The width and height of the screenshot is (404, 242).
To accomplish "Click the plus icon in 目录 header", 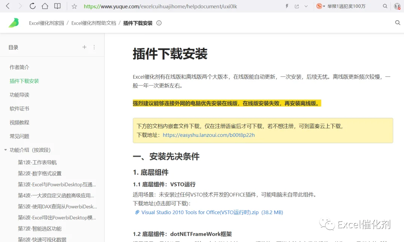I will [x=84, y=47].
